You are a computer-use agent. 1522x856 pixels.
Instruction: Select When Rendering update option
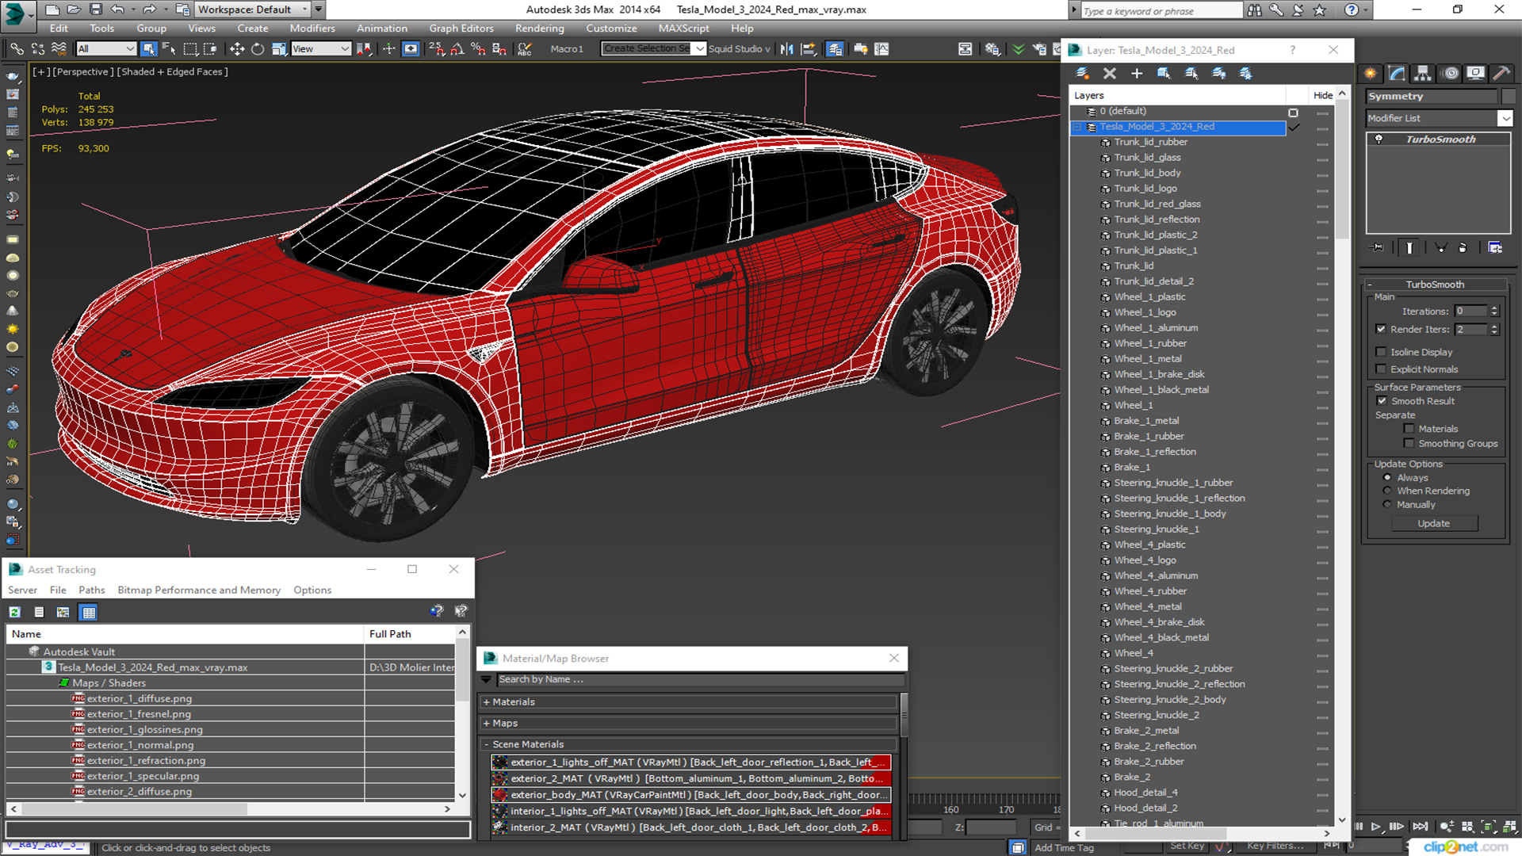[x=1387, y=491]
